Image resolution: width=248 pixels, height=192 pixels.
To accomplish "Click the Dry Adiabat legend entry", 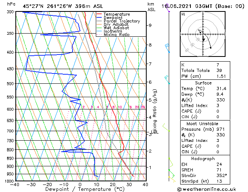I will [x=113, y=24].
